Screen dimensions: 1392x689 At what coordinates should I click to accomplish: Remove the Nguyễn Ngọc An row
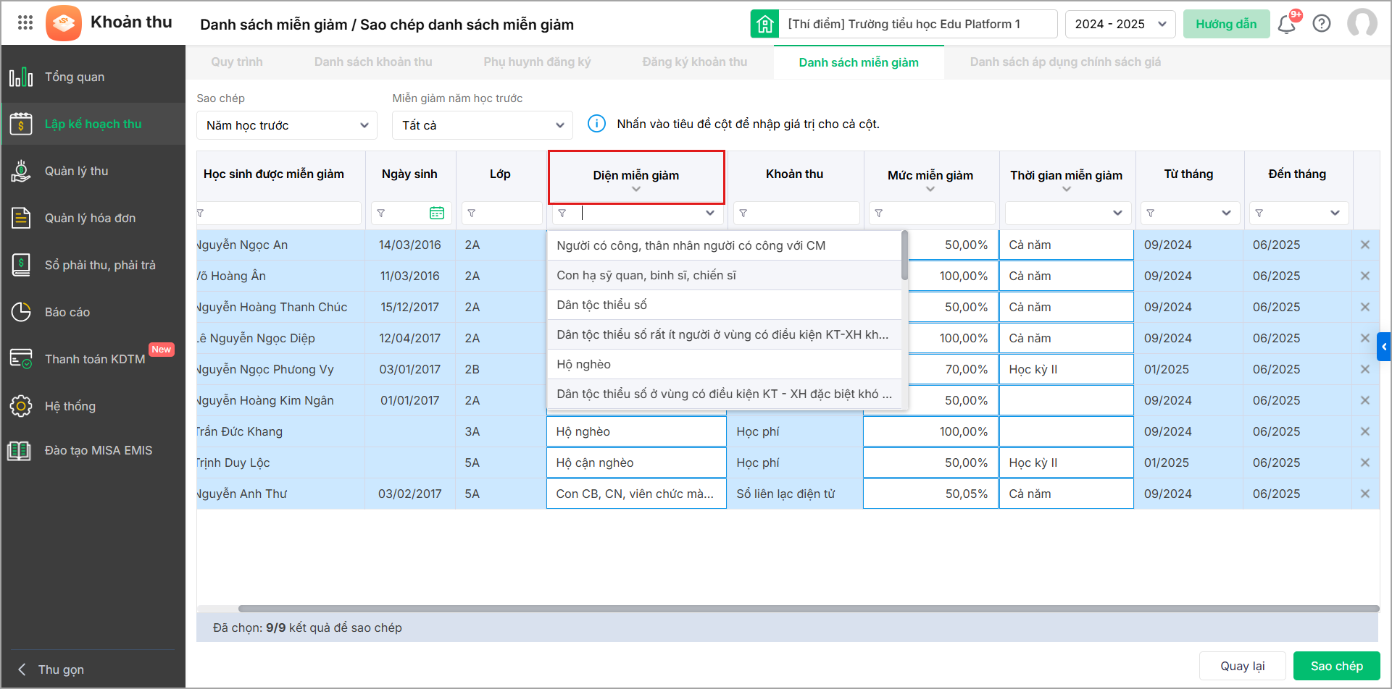1364,245
